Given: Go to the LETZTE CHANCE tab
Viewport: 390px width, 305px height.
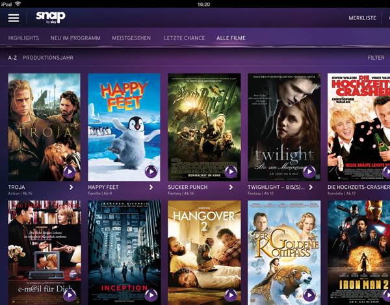Looking at the screenshot, I should click(185, 38).
